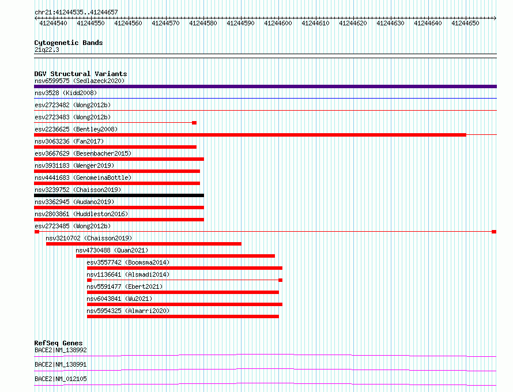This screenshot has height=392, width=513.
Task: Click the DGV Structural Variants track heading
Action: pos(81,74)
